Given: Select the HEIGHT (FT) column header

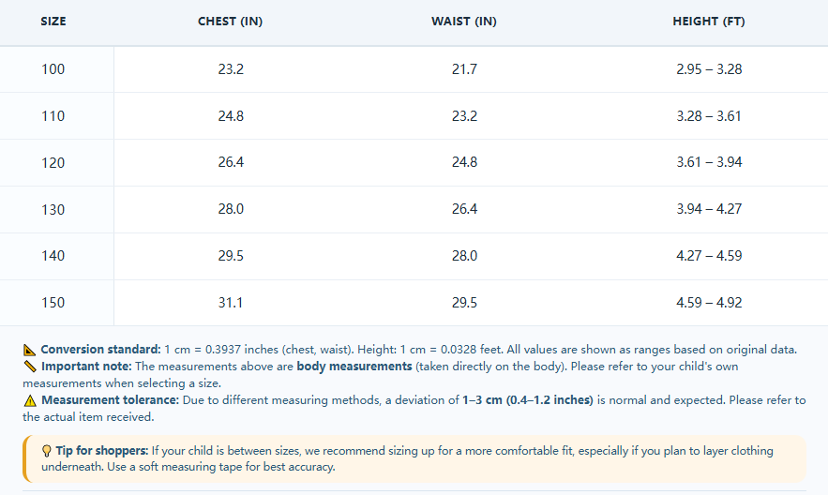Looking at the screenshot, I should 709,22.
